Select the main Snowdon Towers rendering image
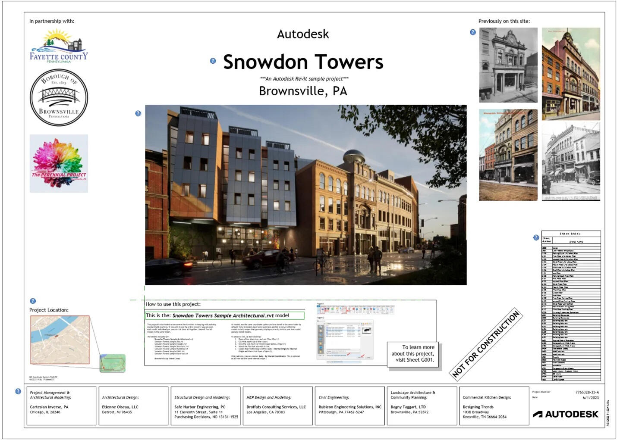This screenshot has height=440, width=617. click(x=305, y=195)
